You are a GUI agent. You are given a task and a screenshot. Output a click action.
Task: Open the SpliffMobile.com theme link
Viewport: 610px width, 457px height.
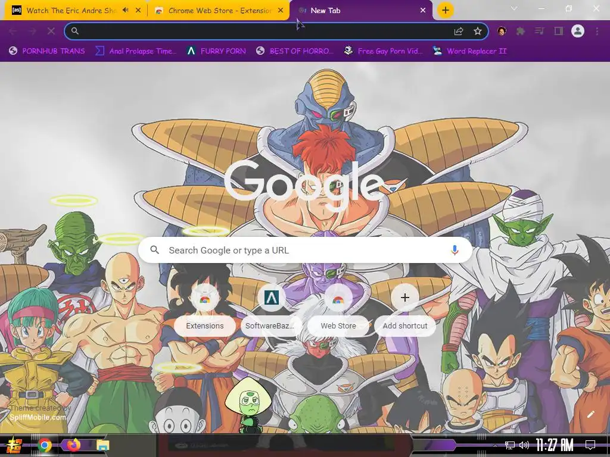[x=38, y=417]
